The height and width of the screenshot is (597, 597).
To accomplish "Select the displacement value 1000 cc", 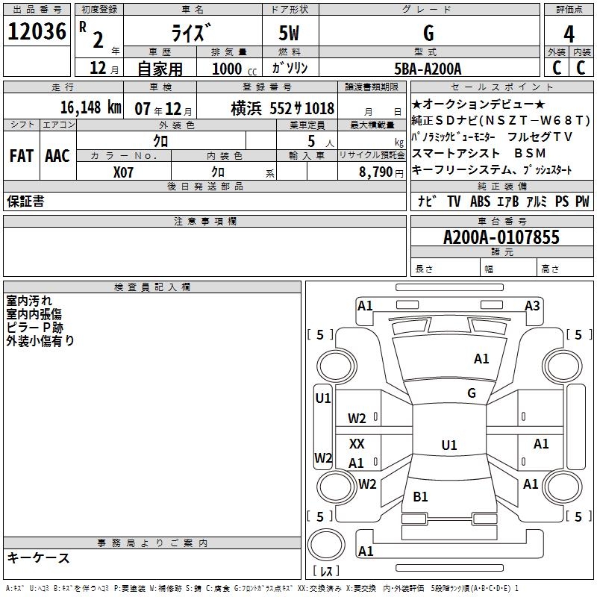I will pyautogui.click(x=234, y=69).
